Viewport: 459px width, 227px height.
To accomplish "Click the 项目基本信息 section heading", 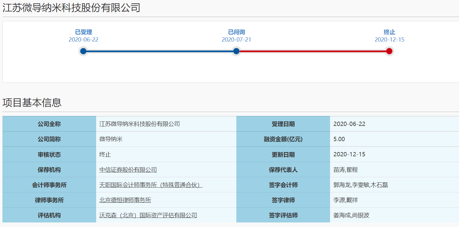I will (x=32, y=103).
